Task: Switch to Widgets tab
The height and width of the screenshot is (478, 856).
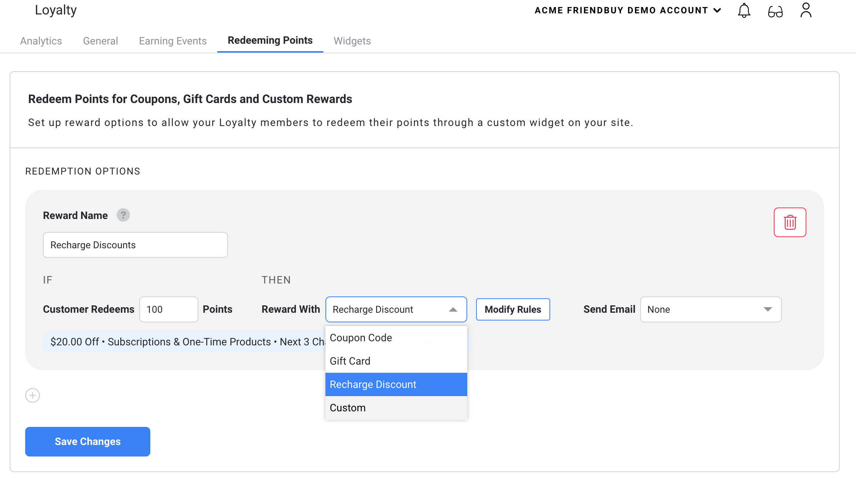Action: (x=352, y=41)
